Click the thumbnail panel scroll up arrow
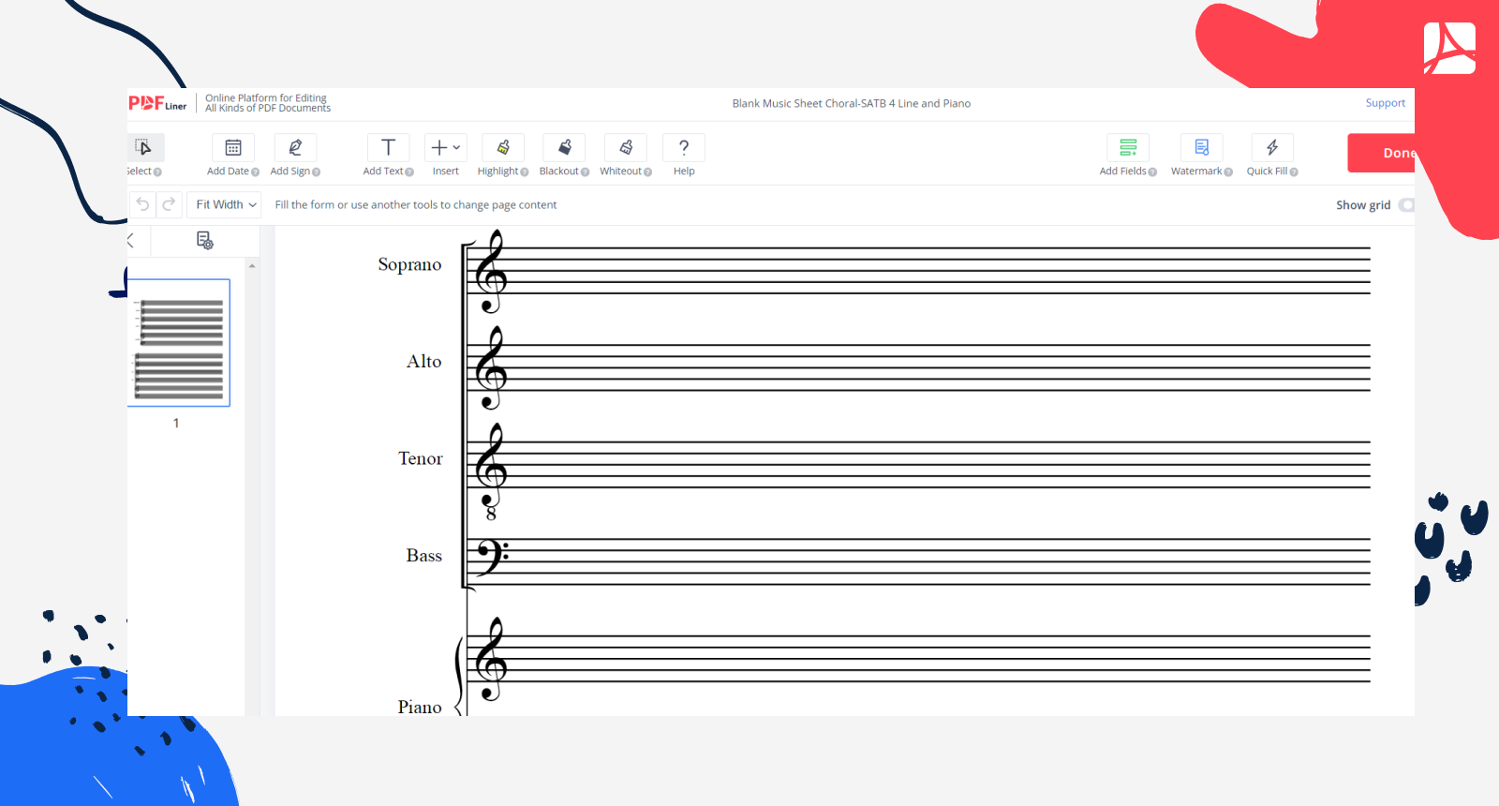 pos(252,266)
